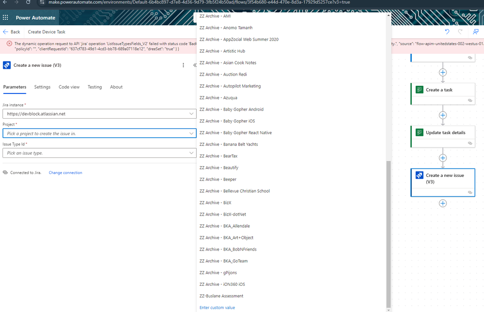Select ZZ Archive - Baby Gopher Android
The image size is (484, 312).
pos(232,109)
